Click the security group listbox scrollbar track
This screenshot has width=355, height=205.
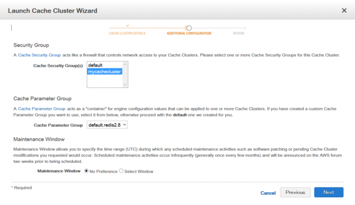coord(125,75)
